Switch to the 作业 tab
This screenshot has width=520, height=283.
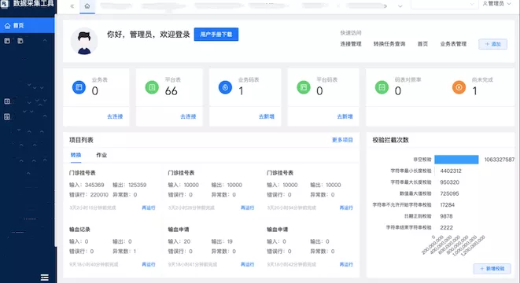click(x=101, y=155)
